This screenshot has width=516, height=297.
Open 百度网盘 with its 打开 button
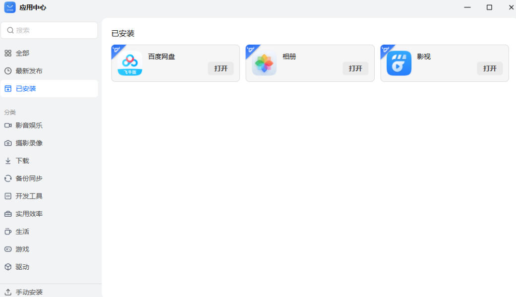[x=221, y=68]
